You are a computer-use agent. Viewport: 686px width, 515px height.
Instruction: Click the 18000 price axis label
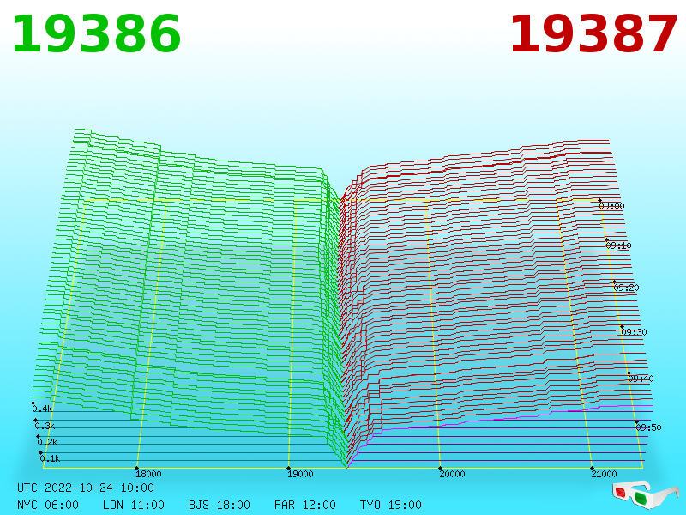148,474
